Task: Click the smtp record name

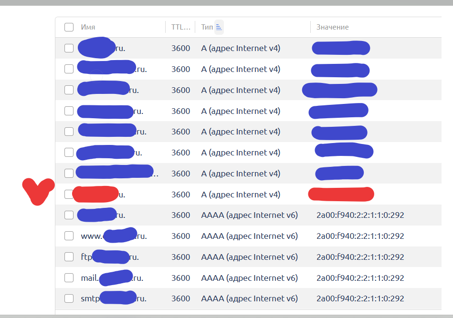Action: click(x=114, y=298)
